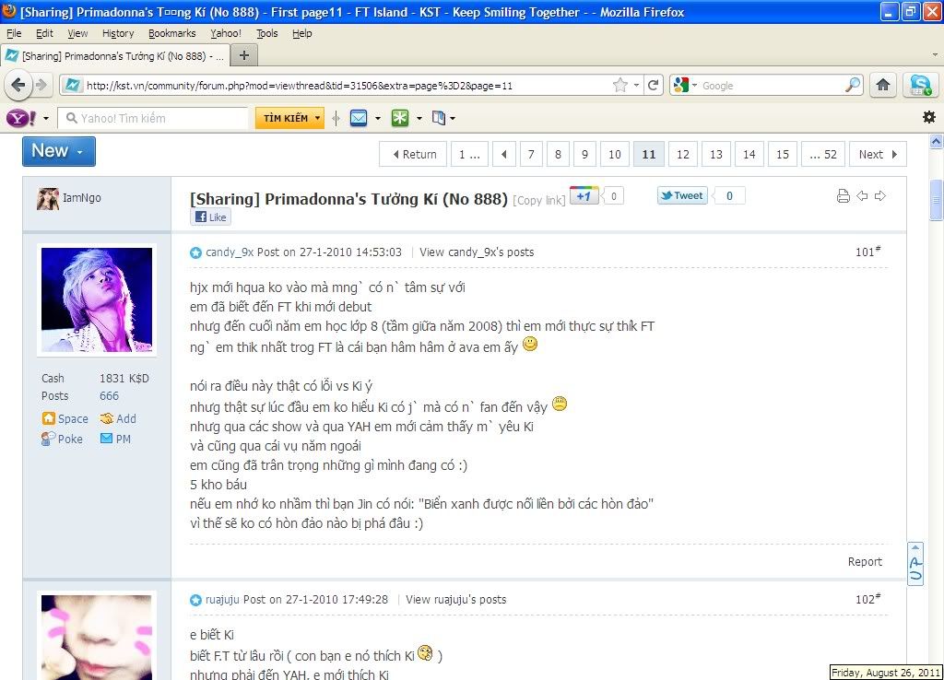Reload the page with the refresh icon
Screen dimensions: 944x680
(654, 85)
